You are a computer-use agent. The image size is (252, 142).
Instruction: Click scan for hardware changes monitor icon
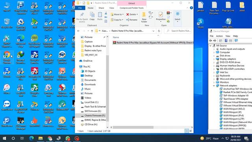pyautogui.click(x=236, y=41)
